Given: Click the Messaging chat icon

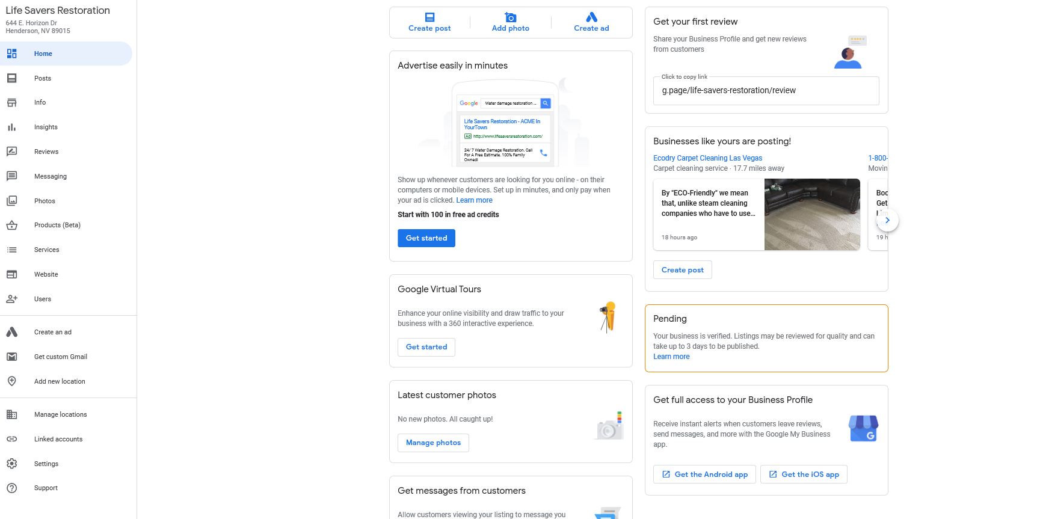Looking at the screenshot, I should click(x=11, y=176).
